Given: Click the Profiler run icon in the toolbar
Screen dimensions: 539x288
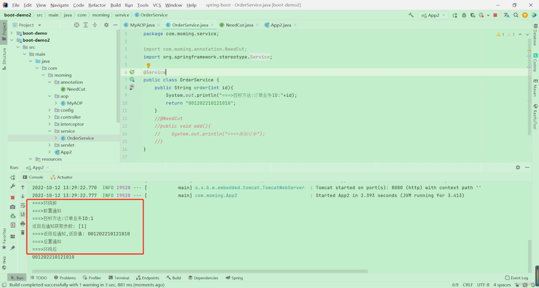Looking at the screenshot, I should 481,15.
